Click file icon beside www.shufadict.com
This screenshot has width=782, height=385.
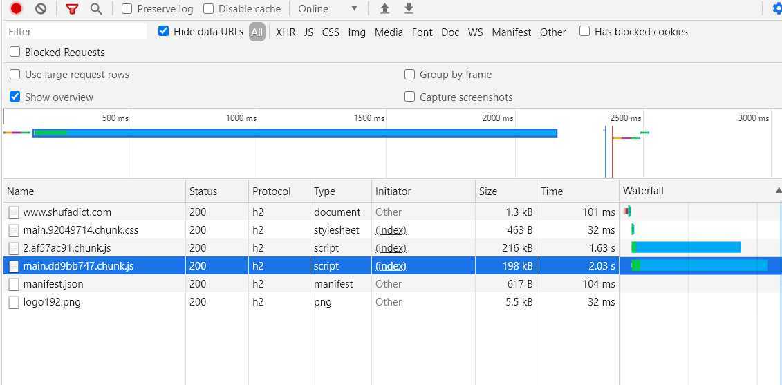[14, 212]
